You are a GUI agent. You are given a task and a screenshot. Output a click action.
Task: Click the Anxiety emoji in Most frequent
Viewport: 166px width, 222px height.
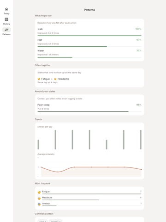click(x=39, y=204)
